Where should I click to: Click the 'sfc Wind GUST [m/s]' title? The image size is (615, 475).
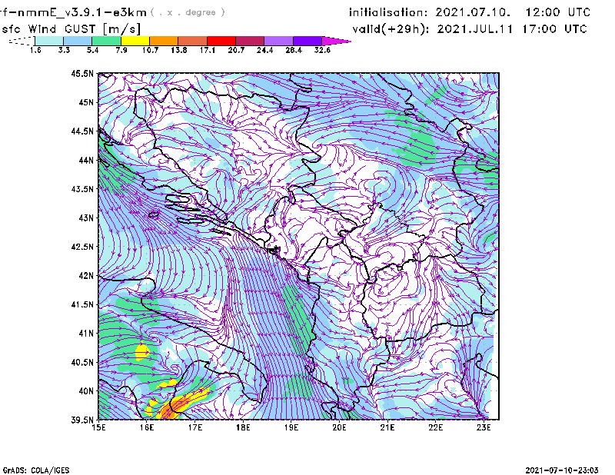[x=71, y=29]
